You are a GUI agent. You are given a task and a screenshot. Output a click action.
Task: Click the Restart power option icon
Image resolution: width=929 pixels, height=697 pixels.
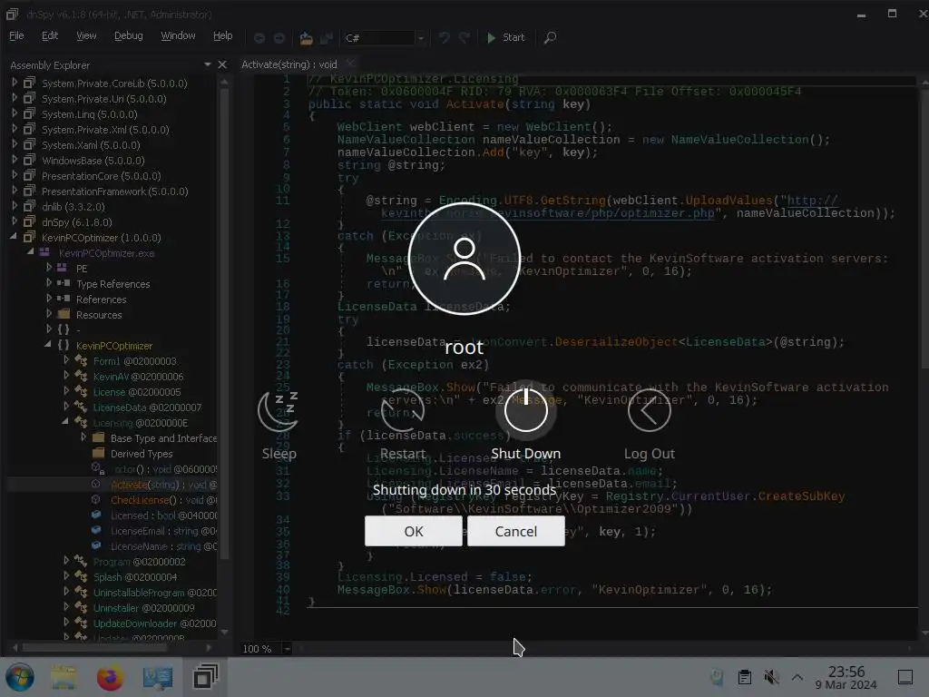(x=402, y=410)
